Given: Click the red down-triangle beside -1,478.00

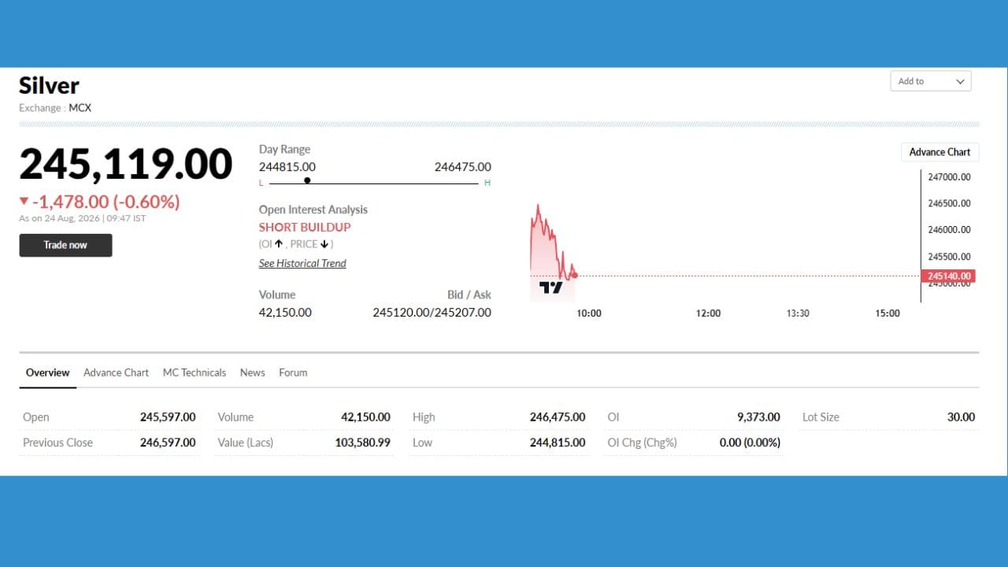Looking at the screenshot, I should [x=24, y=202].
